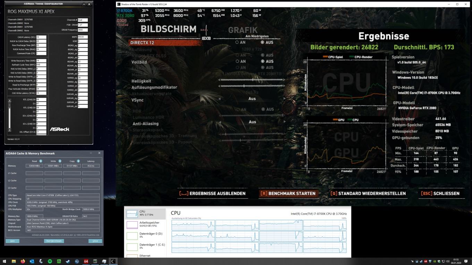Click the CAS# Latency (tCL) field

point(41,37)
